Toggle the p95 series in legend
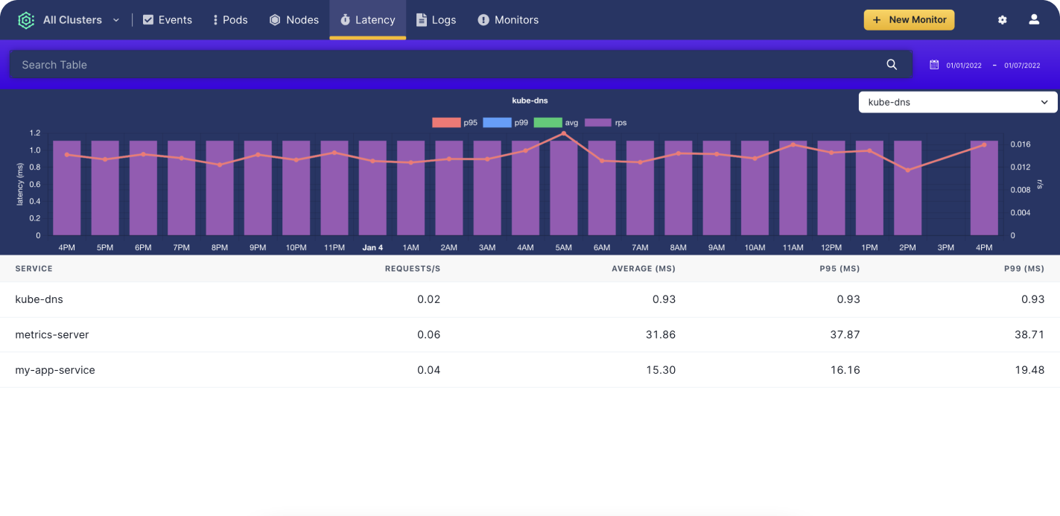The width and height of the screenshot is (1060, 516). [447, 123]
